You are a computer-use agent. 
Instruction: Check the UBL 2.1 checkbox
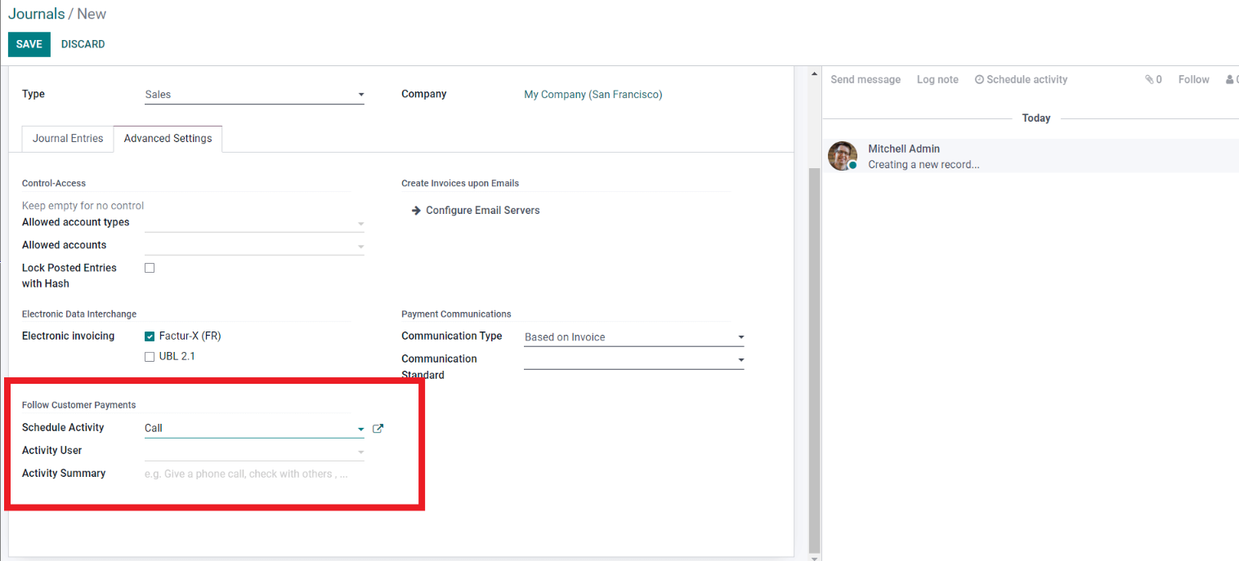150,357
